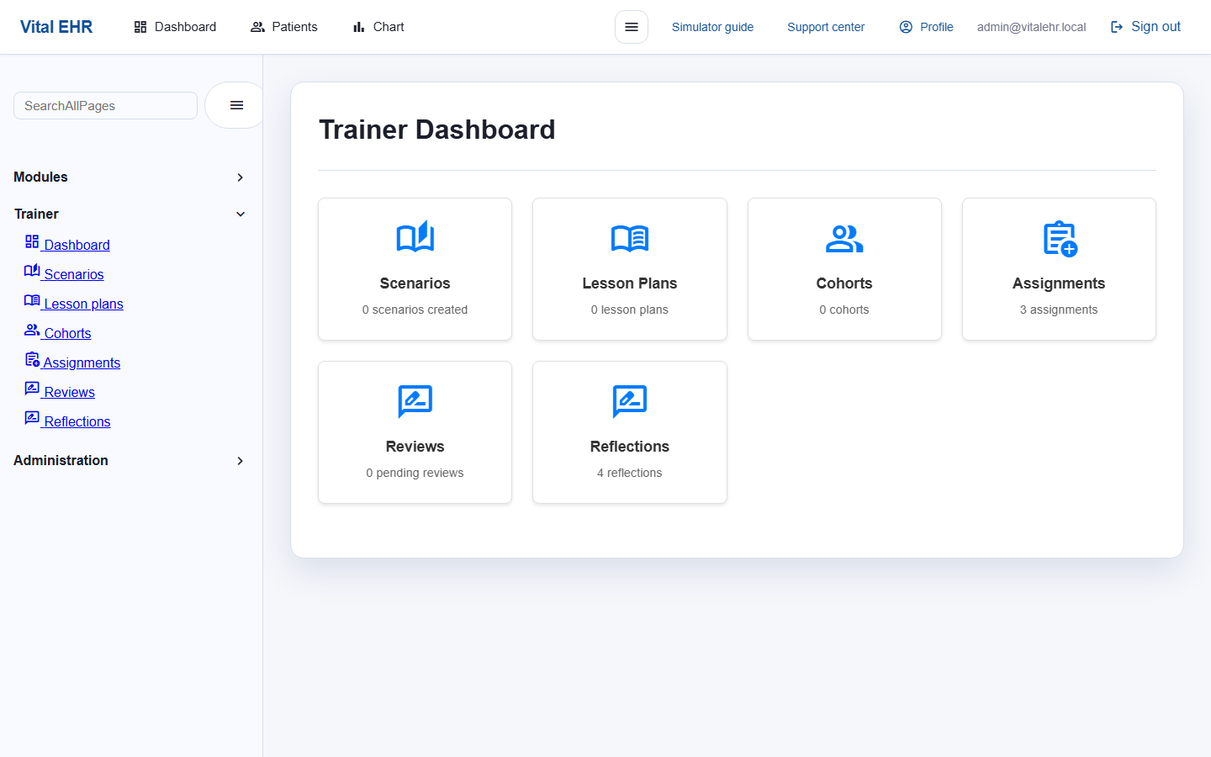This screenshot has width=1211, height=757.
Task: Expand the Modules section chevron
Action: pos(241,177)
